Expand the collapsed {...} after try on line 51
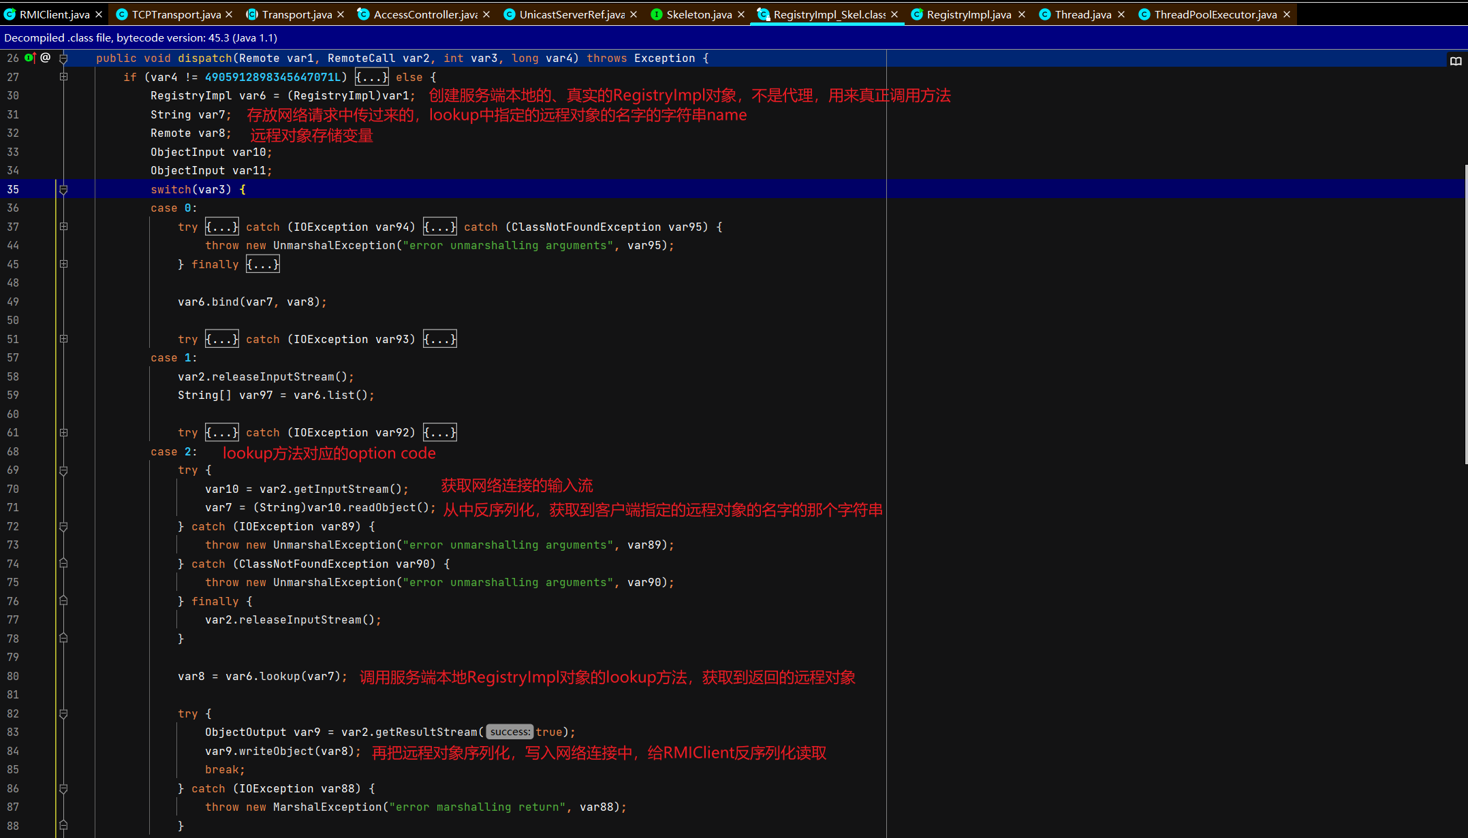1468x838 pixels. [221, 339]
